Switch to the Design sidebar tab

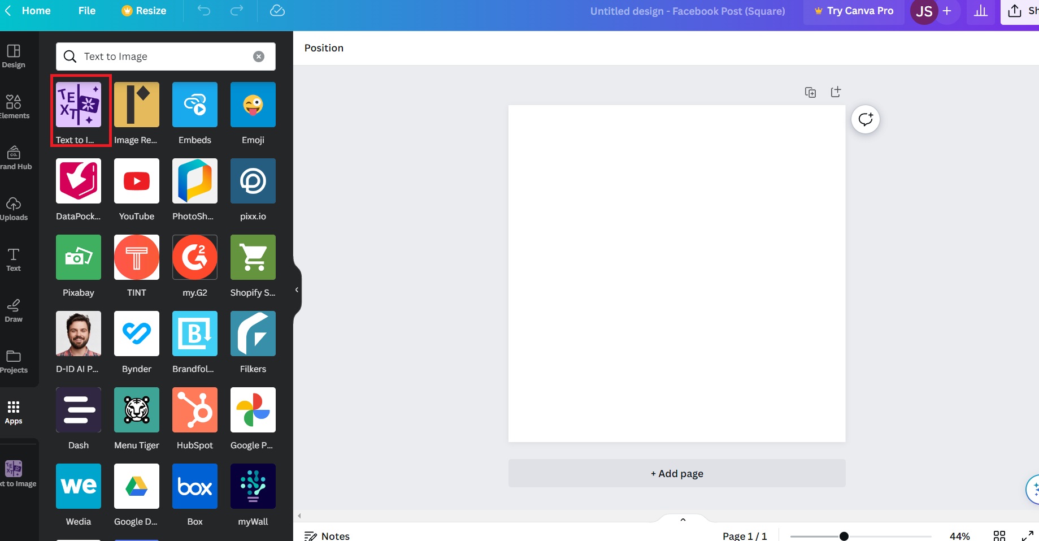pyautogui.click(x=14, y=57)
